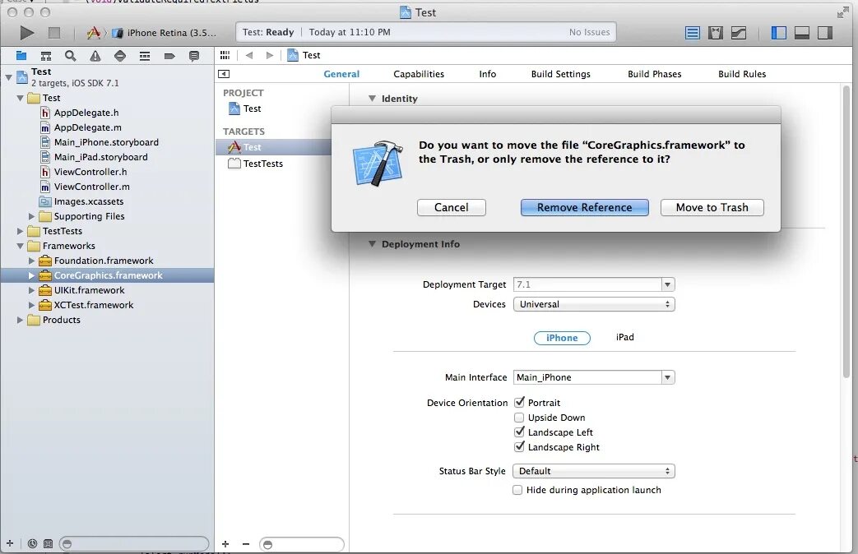Select the General tab
Image resolution: width=858 pixels, height=554 pixels.
341,74
